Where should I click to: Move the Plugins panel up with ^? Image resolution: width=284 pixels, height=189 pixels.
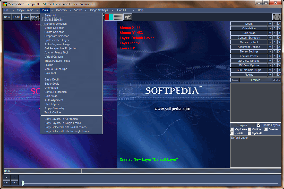click(274, 75)
